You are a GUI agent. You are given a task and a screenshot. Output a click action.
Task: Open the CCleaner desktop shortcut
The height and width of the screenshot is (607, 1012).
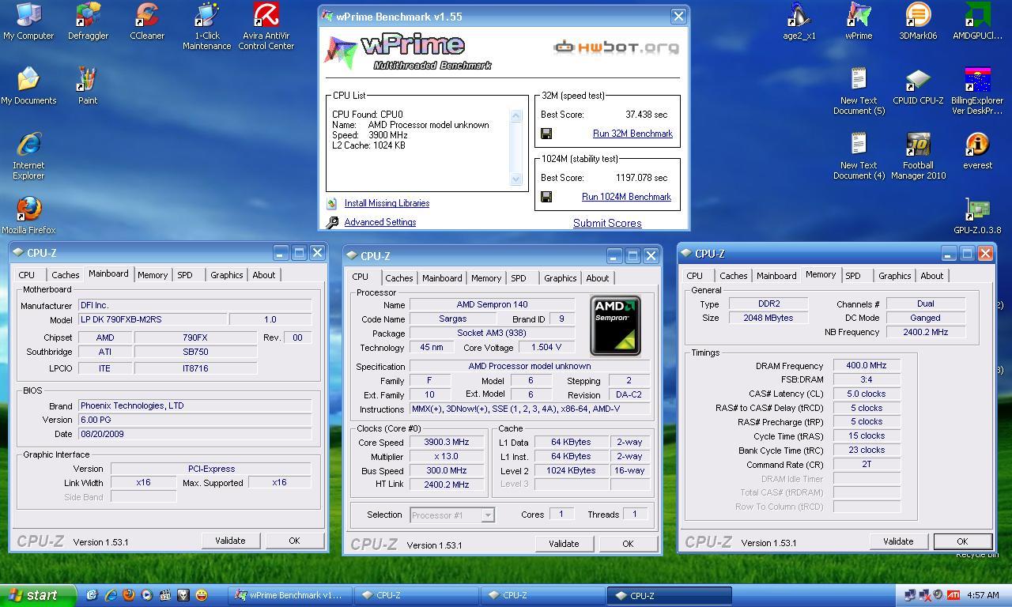pyautogui.click(x=147, y=21)
